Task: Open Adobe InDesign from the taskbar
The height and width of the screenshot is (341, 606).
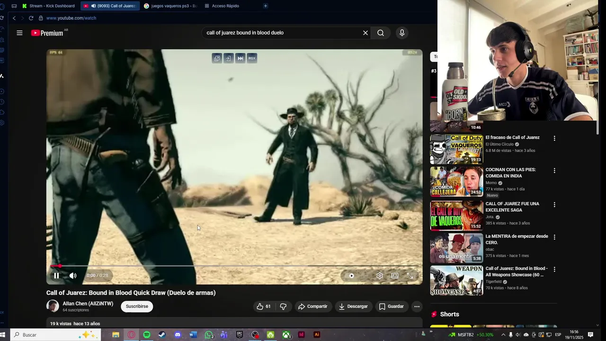Action: pos(301,335)
